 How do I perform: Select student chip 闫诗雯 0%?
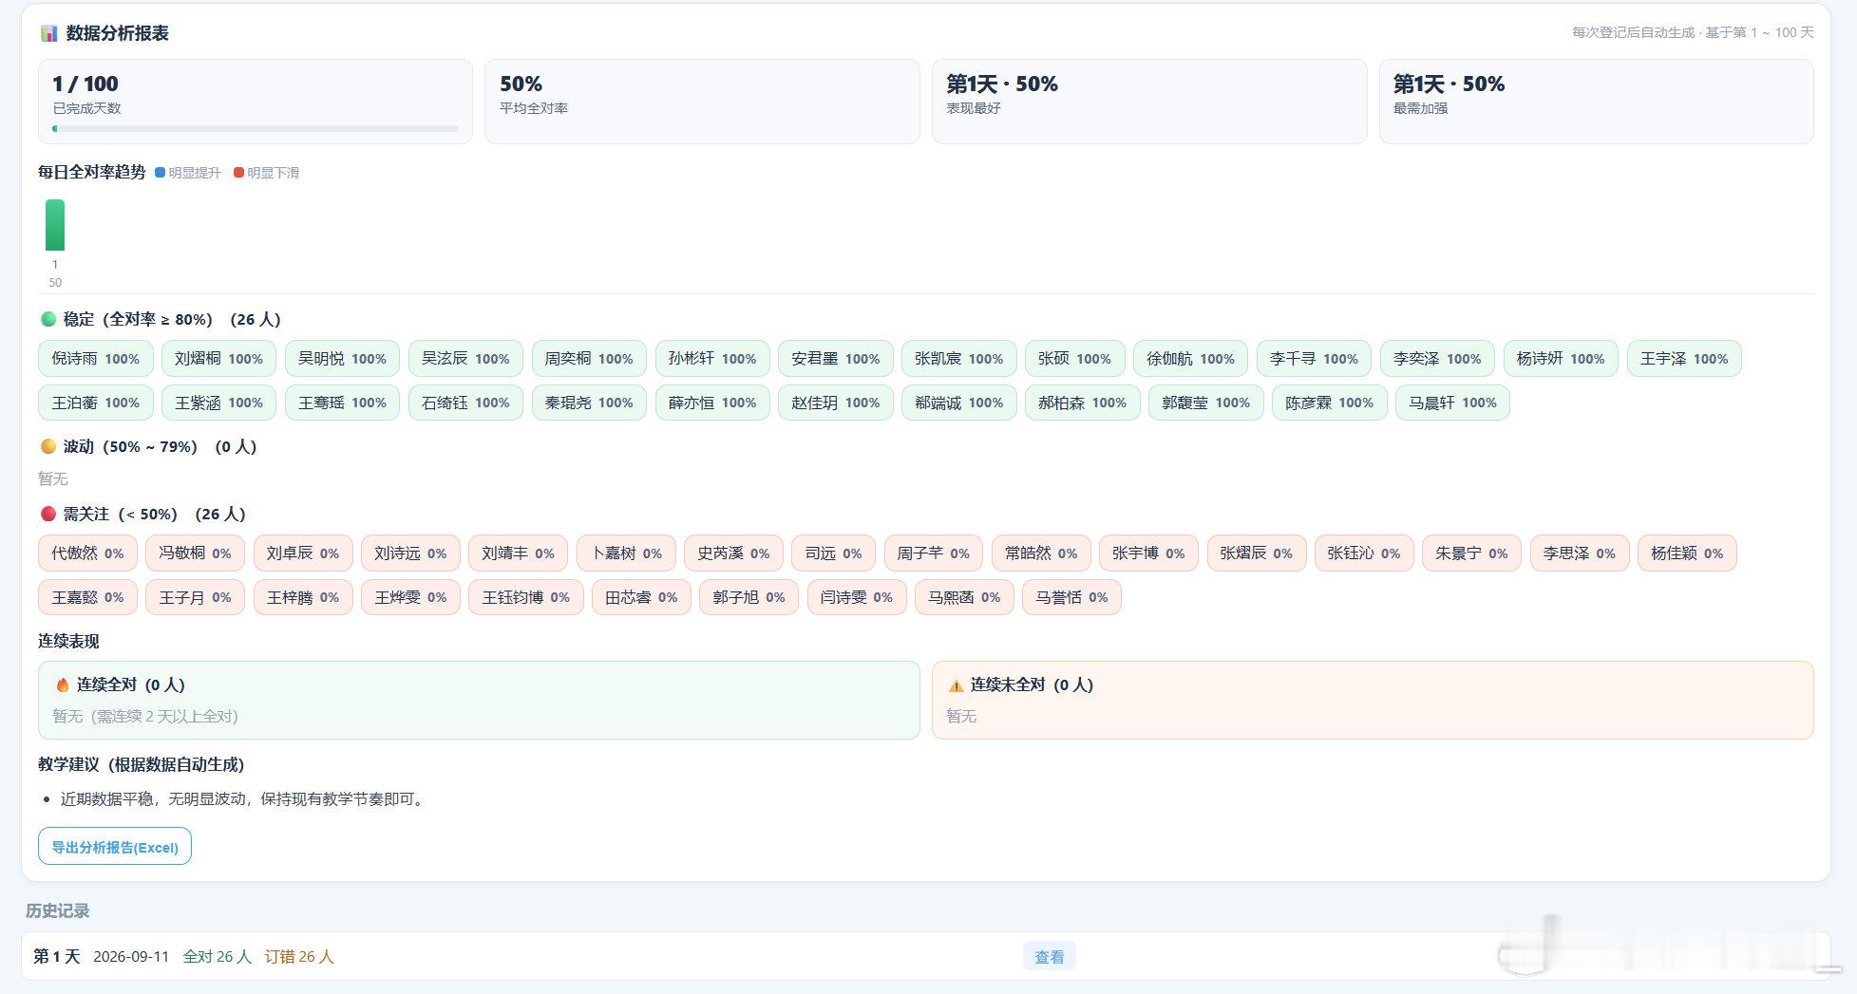tap(857, 597)
